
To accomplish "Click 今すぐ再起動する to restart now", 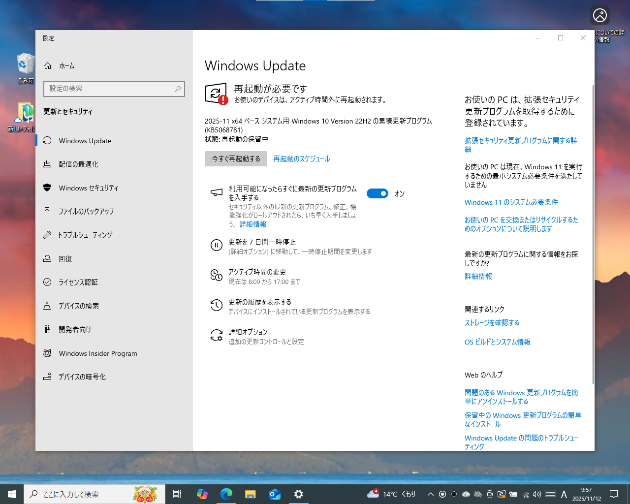I will point(236,158).
